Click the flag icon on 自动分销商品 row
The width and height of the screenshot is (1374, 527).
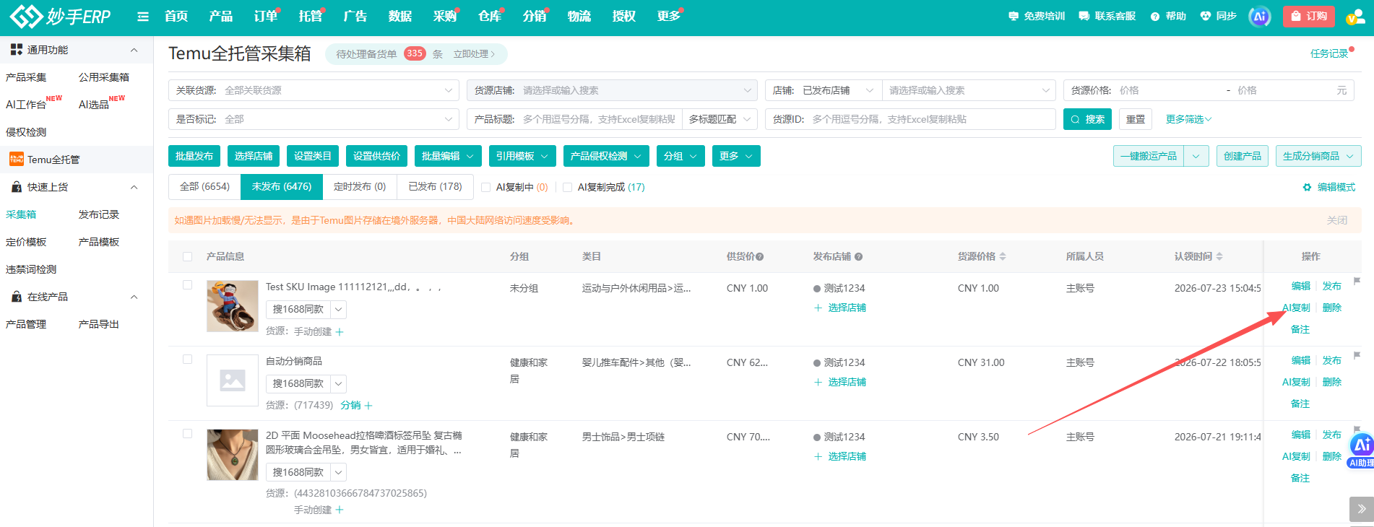click(x=1357, y=355)
